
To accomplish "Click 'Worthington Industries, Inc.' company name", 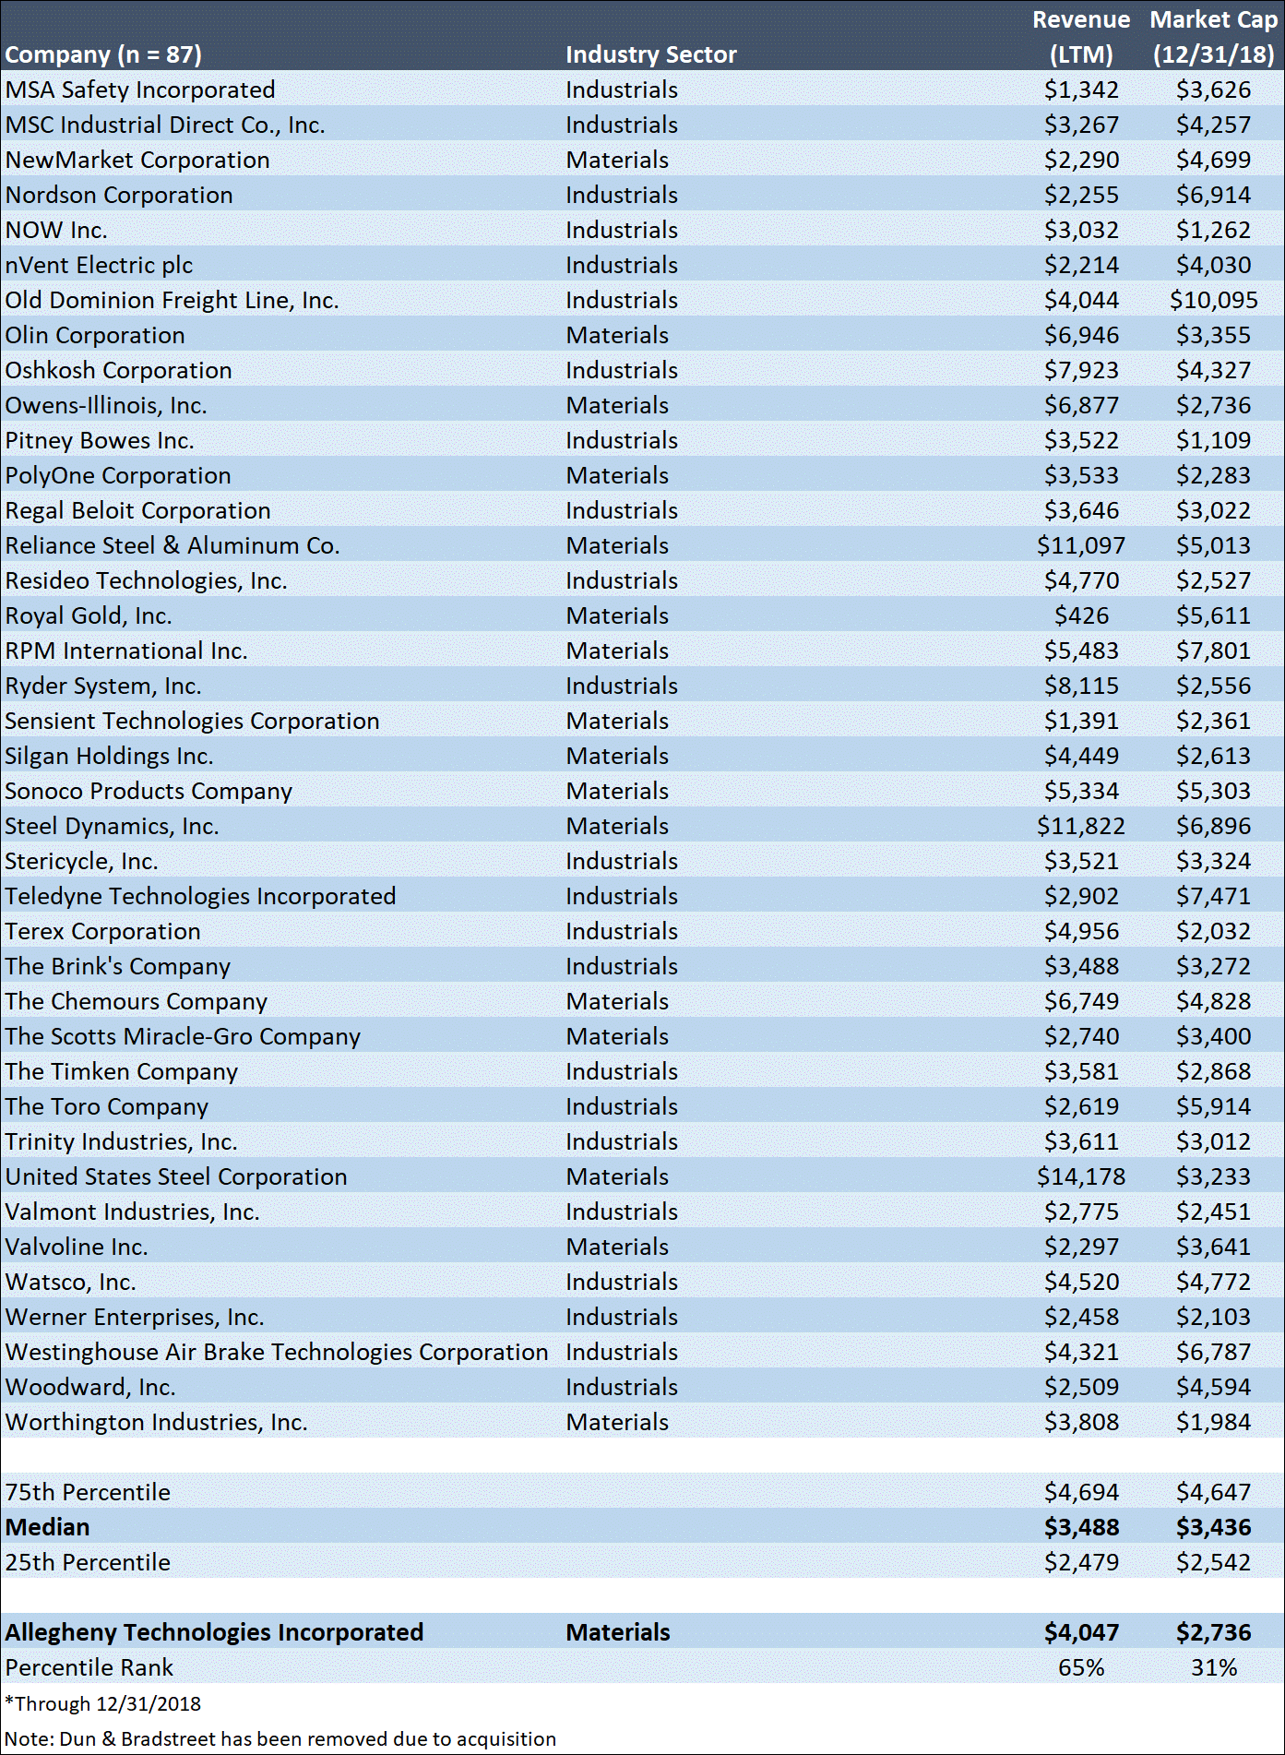I will click(x=157, y=1422).
